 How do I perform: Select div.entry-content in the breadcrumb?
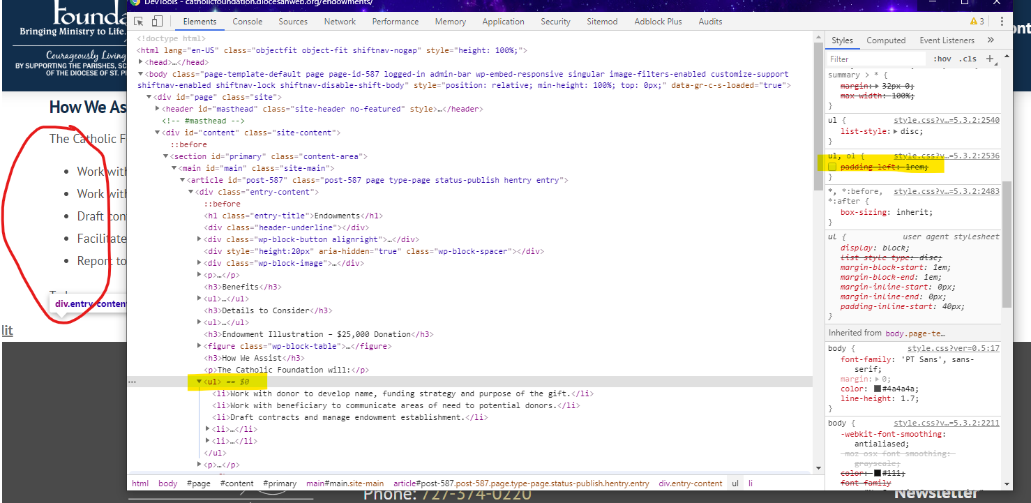point(691,483)
